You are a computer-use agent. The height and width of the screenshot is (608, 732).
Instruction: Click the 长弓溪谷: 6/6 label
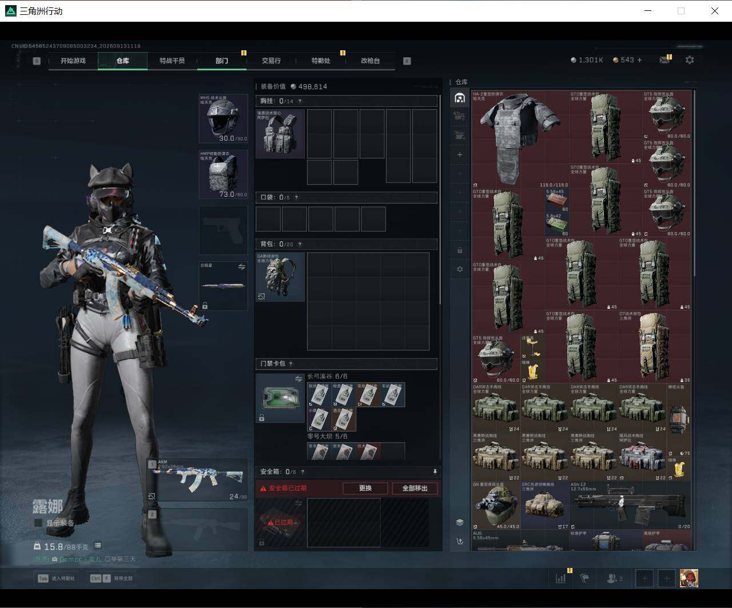[328, 376]
